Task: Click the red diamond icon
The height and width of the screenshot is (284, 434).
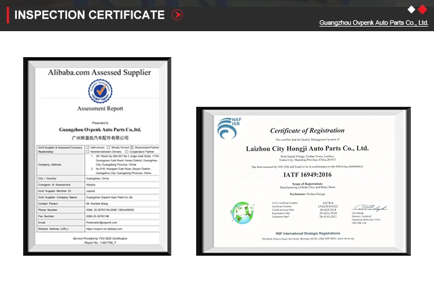Action: (x=422, y=9)
